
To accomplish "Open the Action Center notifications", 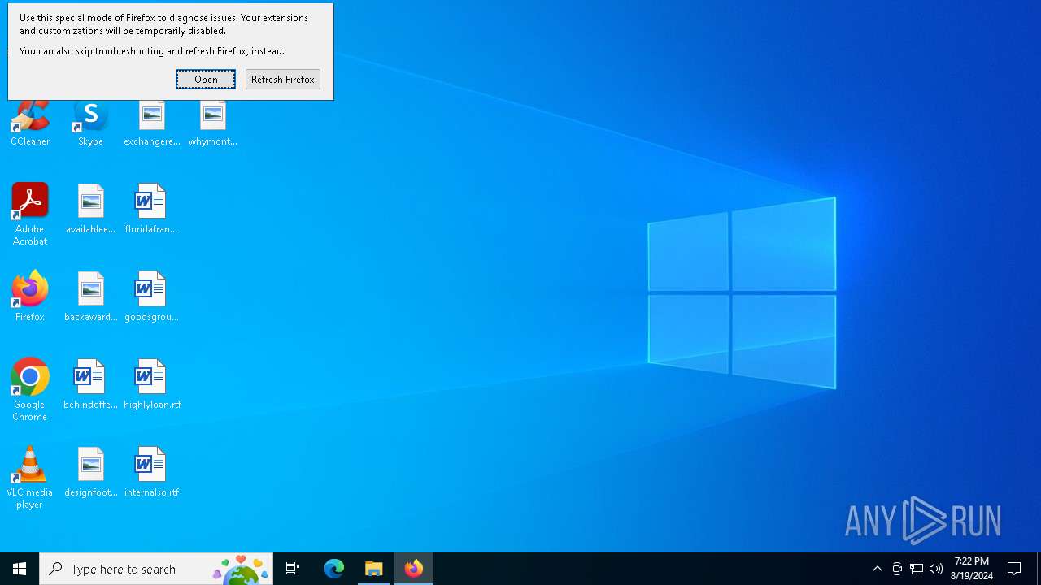I will tap(1015, 569).
